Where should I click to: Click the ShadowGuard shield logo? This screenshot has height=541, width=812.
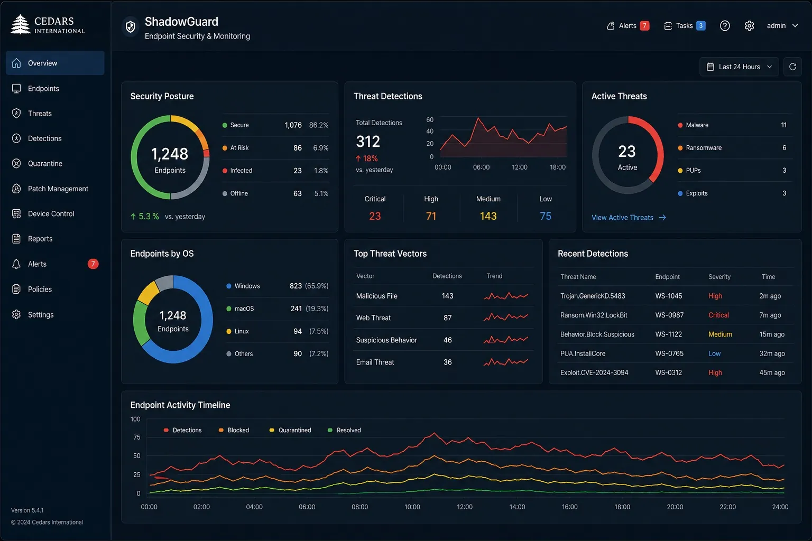pos(131,26)
